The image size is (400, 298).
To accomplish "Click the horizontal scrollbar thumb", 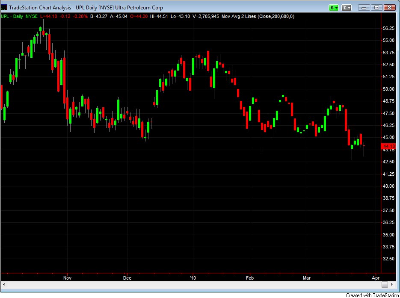I will (385, 284).
